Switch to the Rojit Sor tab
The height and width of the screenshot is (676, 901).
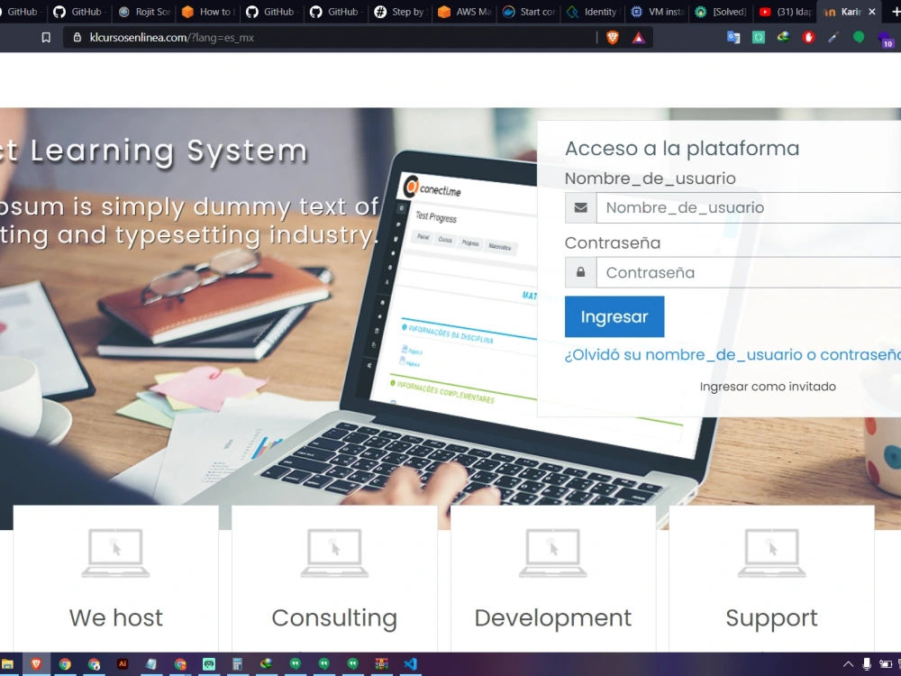click(x=145, y=12)
